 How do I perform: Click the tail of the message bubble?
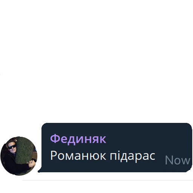[40, 170]
